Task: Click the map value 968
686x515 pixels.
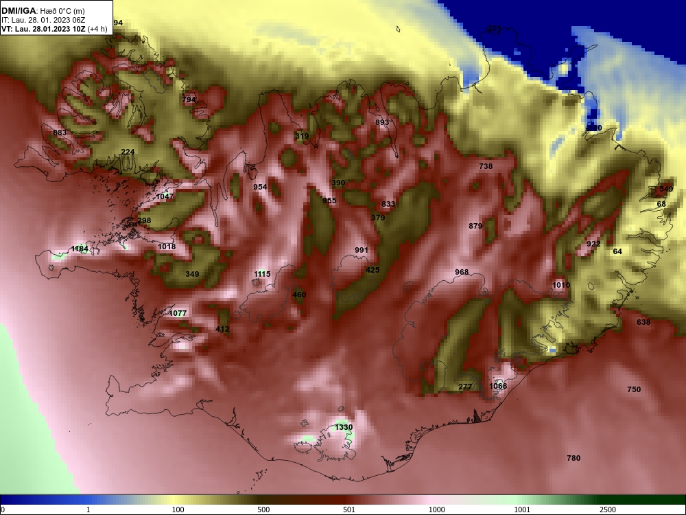Action: click(x=462, y=272)
